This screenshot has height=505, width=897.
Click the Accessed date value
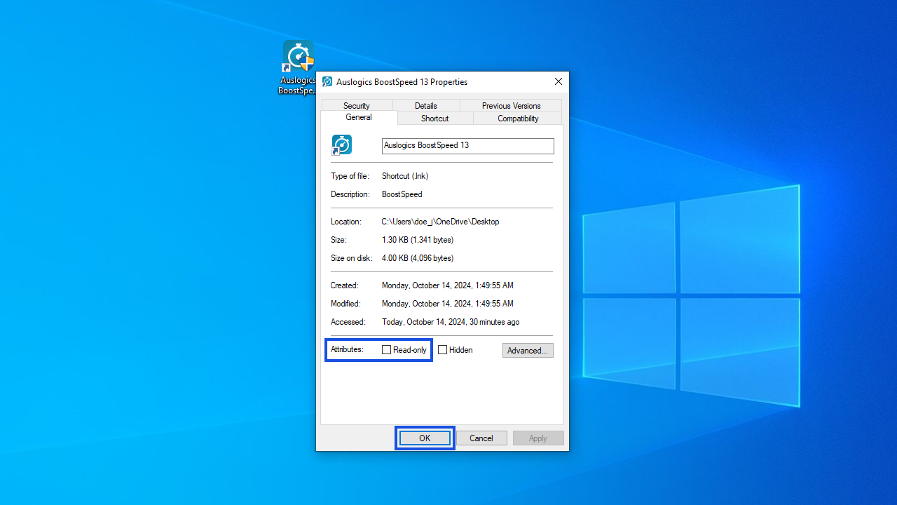point(451,322)
